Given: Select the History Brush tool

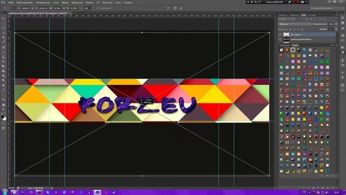Looking at the screenshot, I should click(3, 61).
